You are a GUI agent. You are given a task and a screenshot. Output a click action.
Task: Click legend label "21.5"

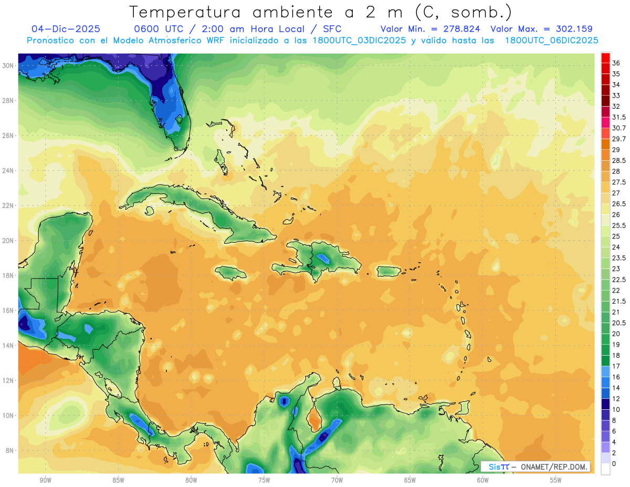[x=619, y=301]
